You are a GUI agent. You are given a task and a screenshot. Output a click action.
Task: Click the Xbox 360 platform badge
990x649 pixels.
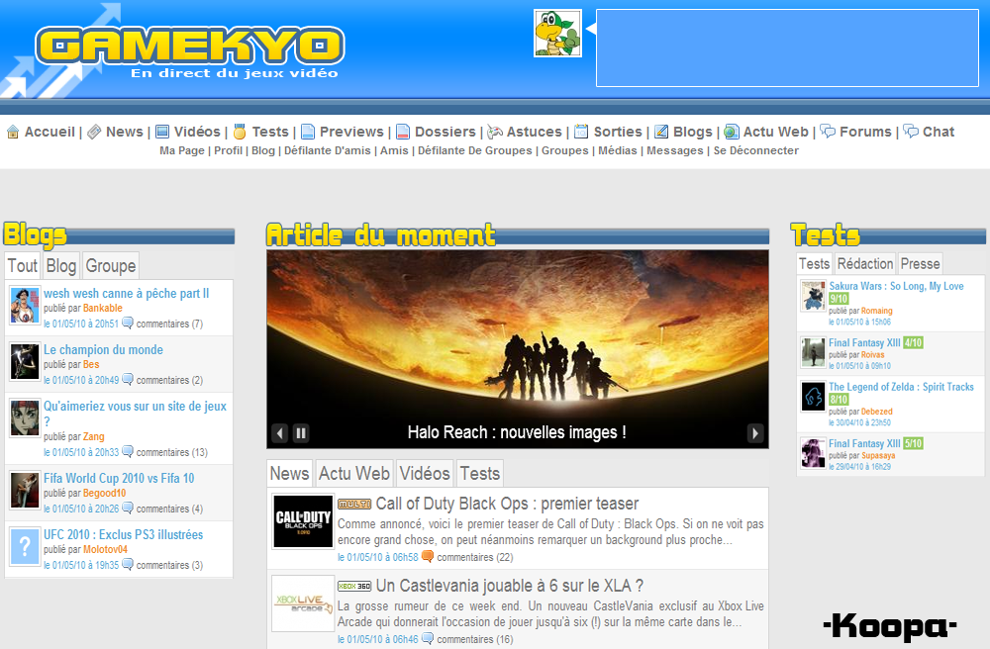354,586
